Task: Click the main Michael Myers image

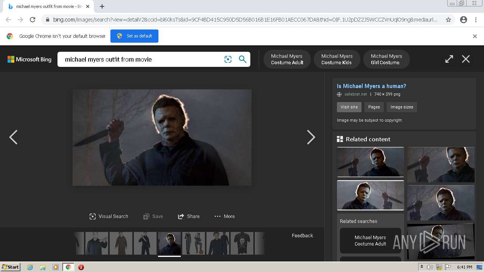Action: 162,138
